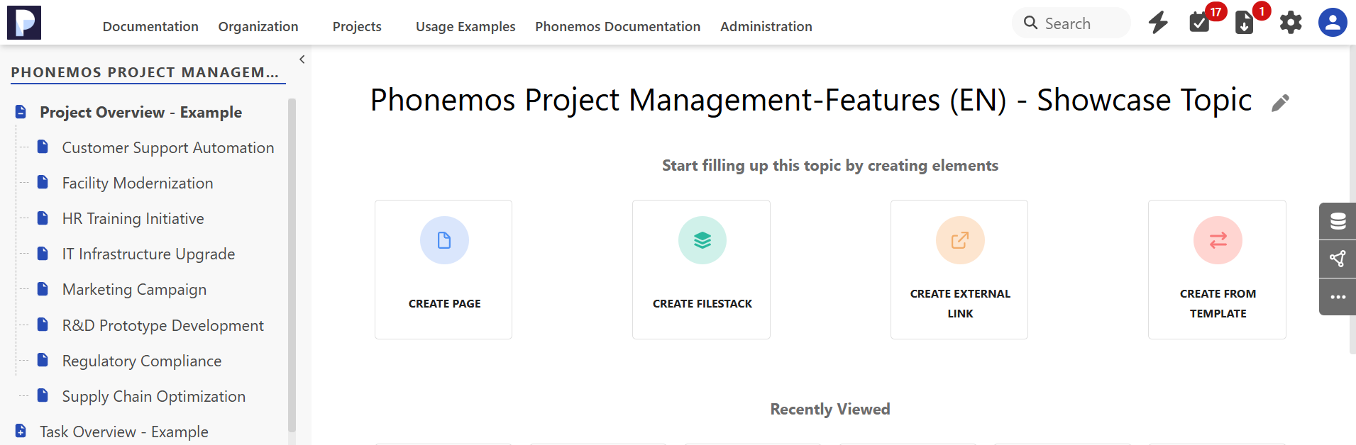Open the lightning bolt quick actions icon
Viewport: 1356px width, 445px height.
1158,23
